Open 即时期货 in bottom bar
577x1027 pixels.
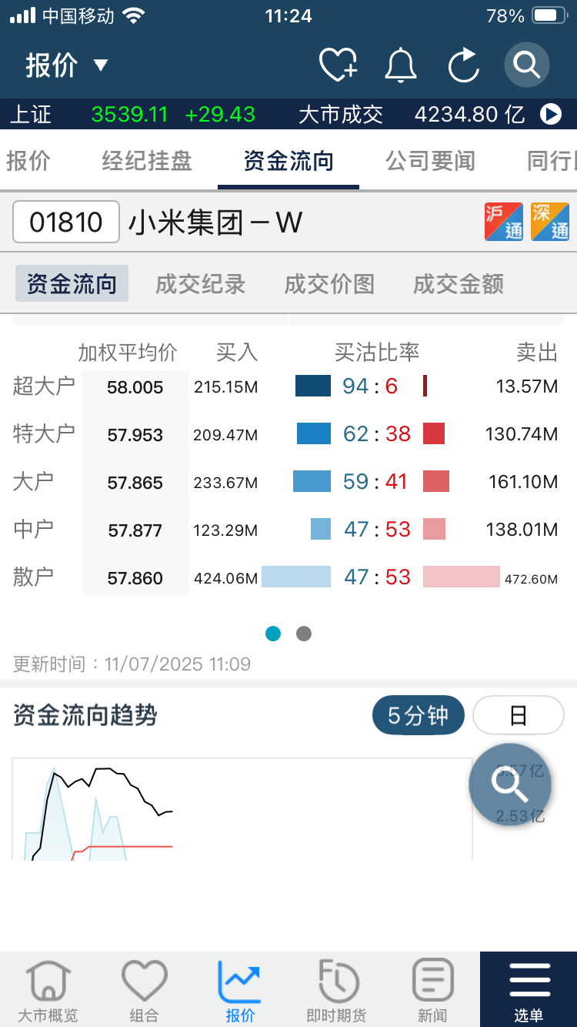[x=336, y=991]
